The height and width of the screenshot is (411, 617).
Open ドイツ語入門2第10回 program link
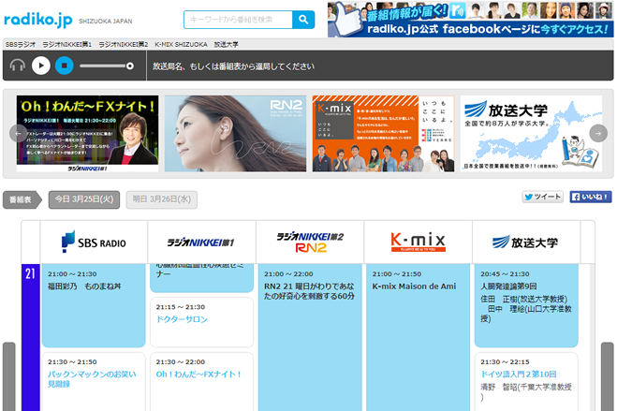(519, 374)
